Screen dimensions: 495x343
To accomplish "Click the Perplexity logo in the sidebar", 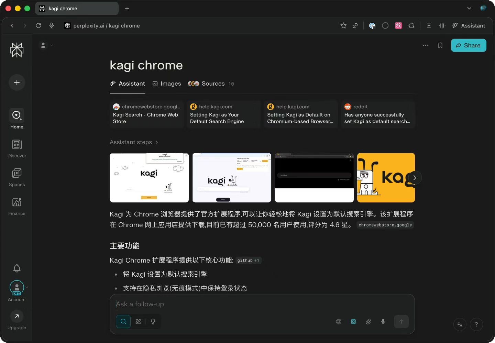I will (x=17, y=50).
